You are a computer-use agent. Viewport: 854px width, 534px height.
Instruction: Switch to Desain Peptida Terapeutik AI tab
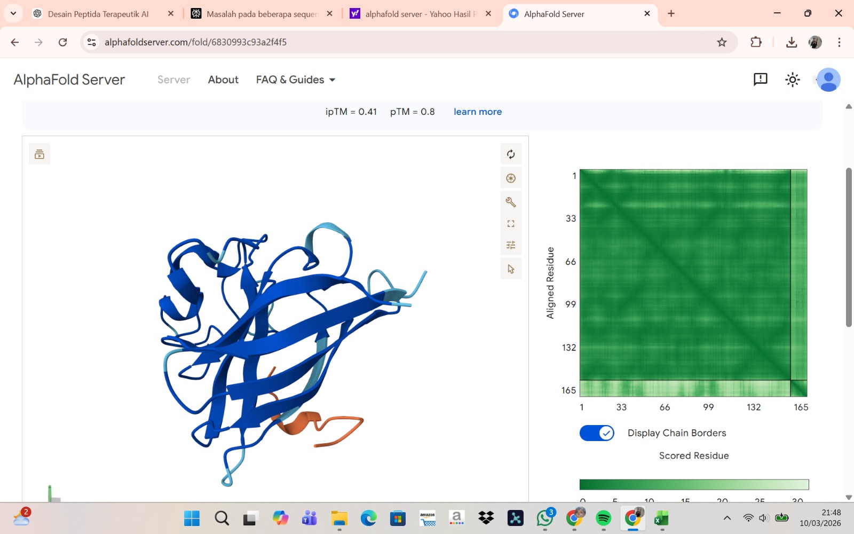[x=98, y=14]
